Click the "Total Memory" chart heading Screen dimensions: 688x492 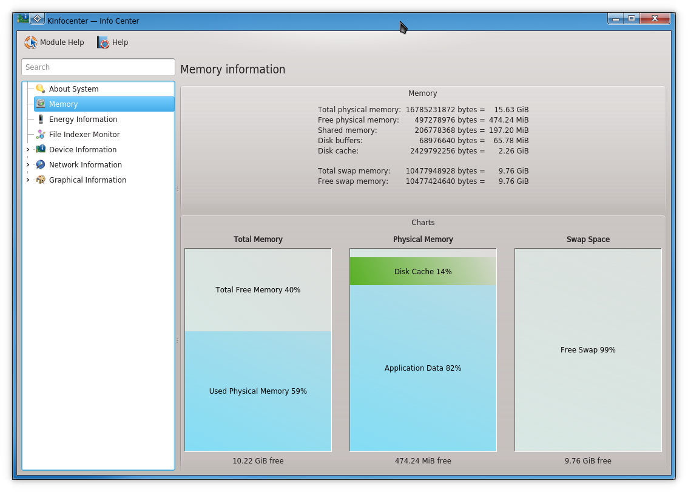tap(258, 239)
